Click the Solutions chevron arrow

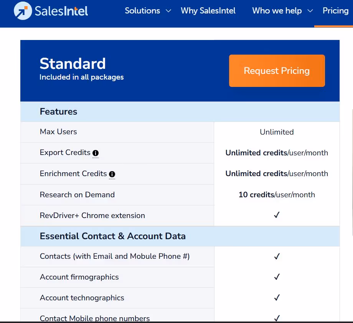168,11
